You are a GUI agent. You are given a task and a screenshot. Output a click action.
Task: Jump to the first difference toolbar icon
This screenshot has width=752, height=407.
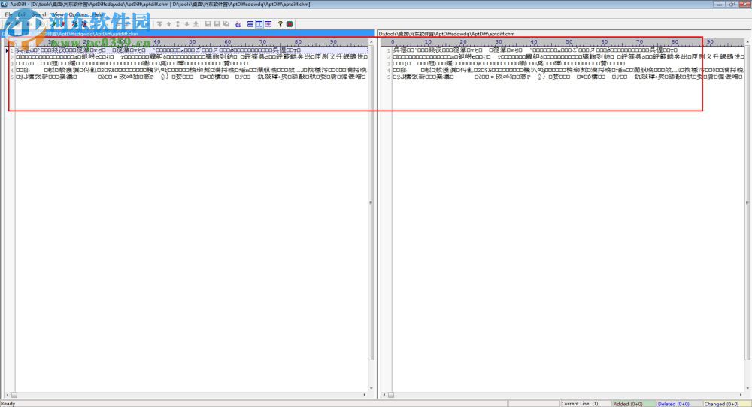(159, 24)
